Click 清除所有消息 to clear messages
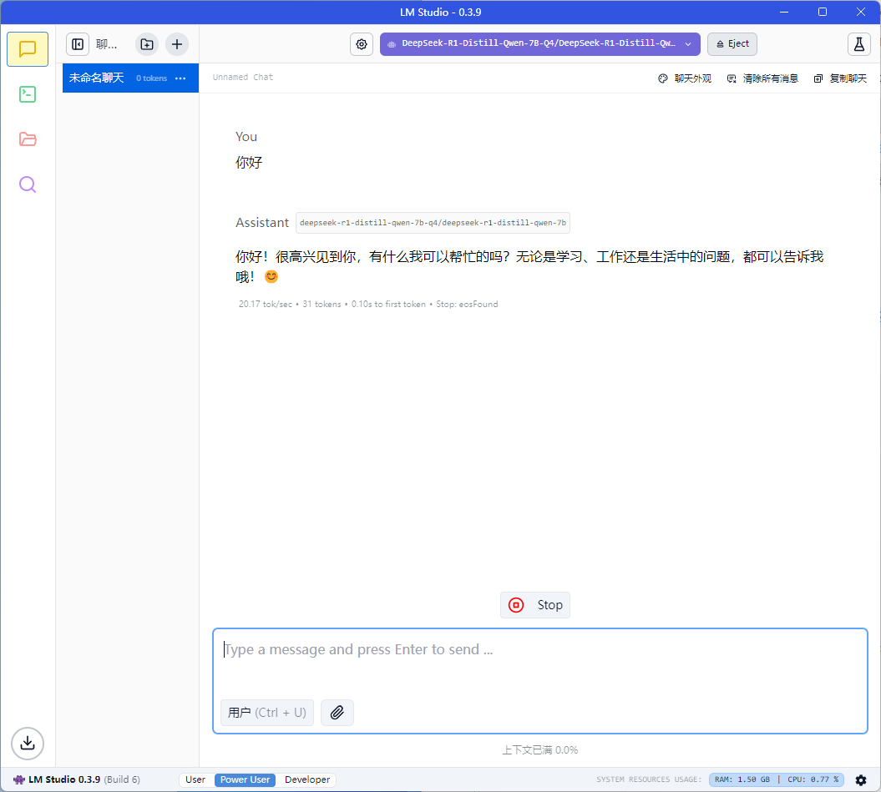The image size is (881, 792). [762, 78]
